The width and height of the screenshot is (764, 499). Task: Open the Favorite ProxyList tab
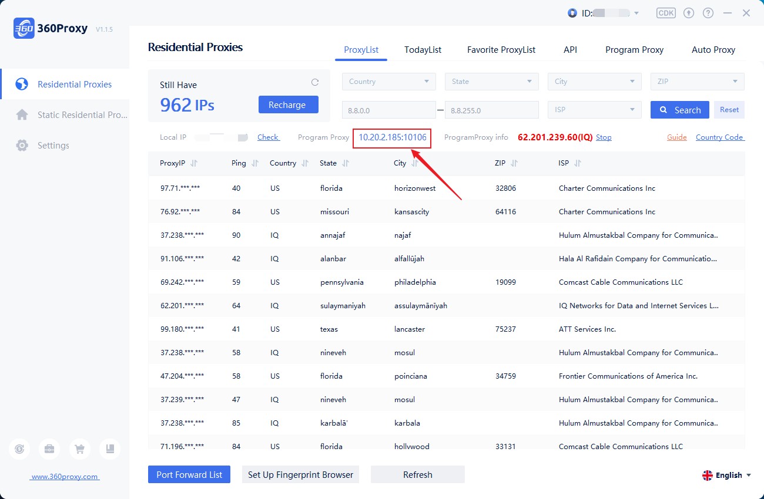click(501, 49)
